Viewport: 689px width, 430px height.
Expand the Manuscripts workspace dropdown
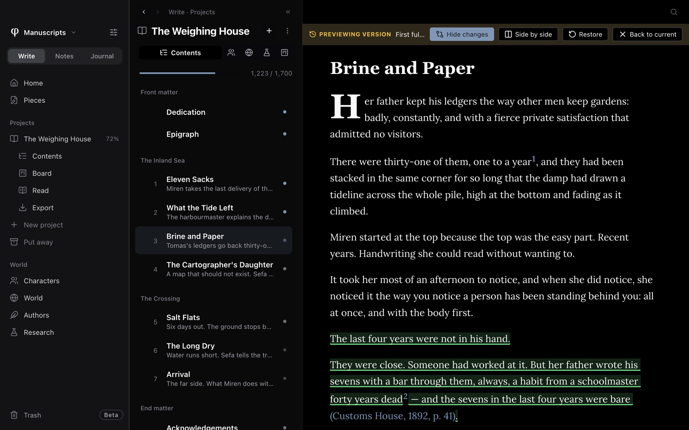point(43,32)
